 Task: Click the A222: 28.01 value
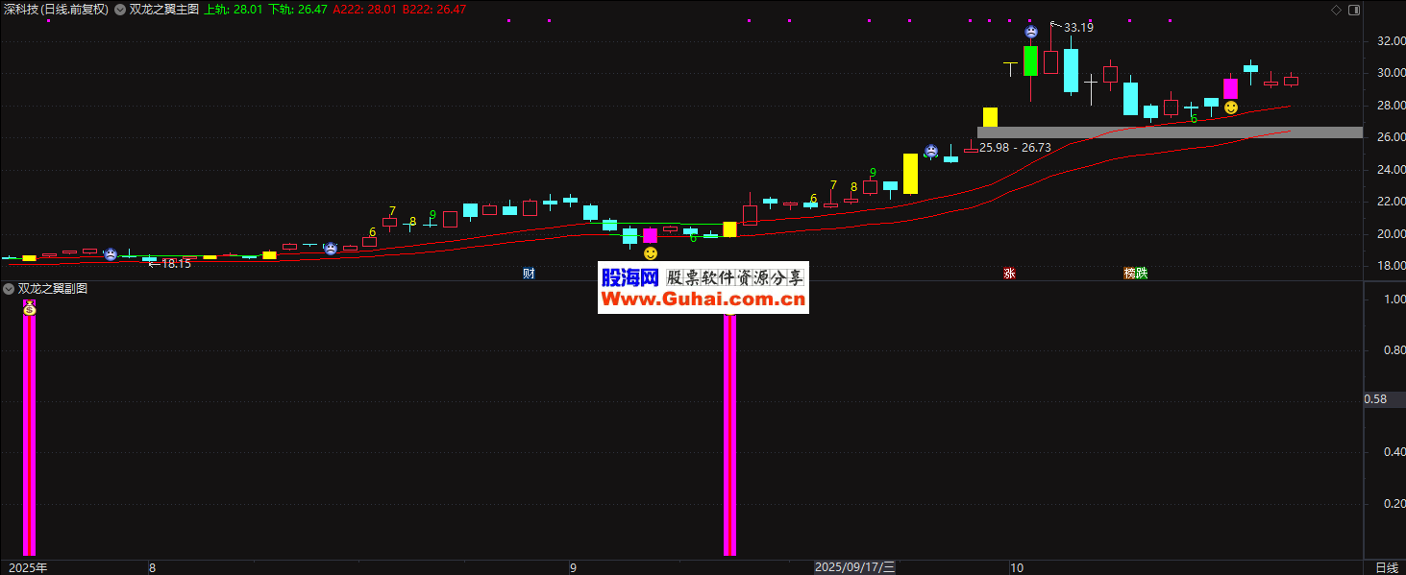pyautogui.click(x=364, y=10)
